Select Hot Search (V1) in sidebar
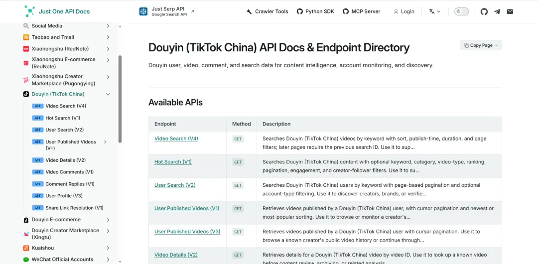The image size is (538, 264). (63, 118)
